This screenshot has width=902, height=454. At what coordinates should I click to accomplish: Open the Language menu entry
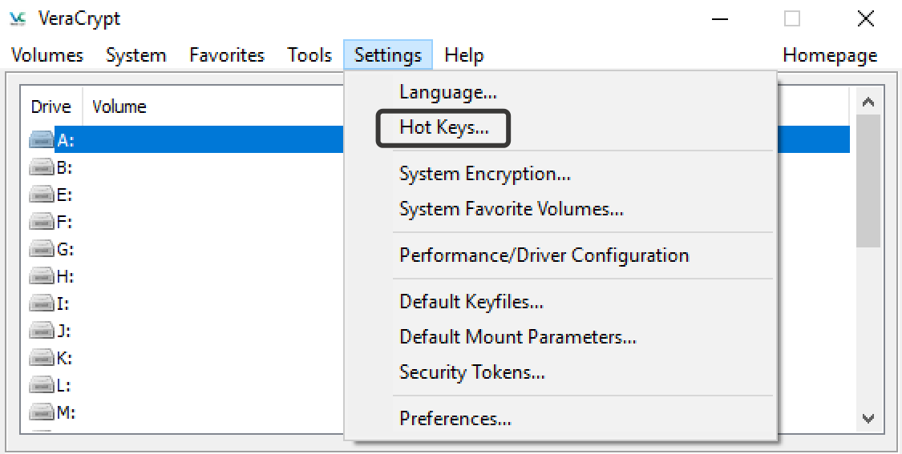click(447, 93)
